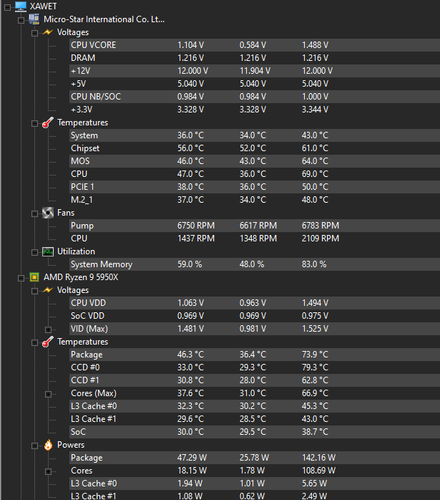Click the AMD Ryzen 9 5950X label
Screen dimensions: 440x500
pyautogui.click(x=81, y=277)
